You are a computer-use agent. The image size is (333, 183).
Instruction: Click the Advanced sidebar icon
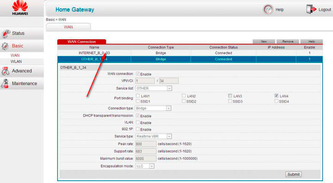(x=5, y=71)
